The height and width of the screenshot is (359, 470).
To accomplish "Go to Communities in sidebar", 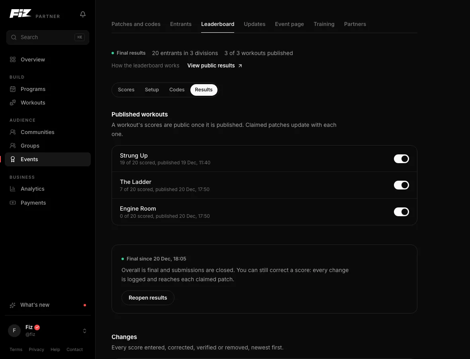I will tap(48, 132).
